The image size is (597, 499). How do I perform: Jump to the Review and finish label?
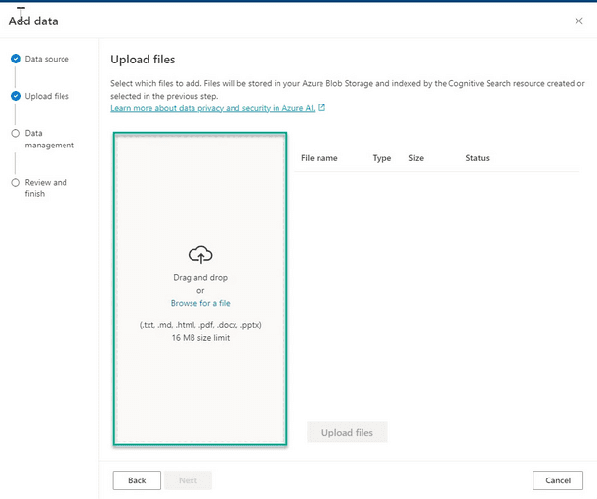(x=46, y=187)
